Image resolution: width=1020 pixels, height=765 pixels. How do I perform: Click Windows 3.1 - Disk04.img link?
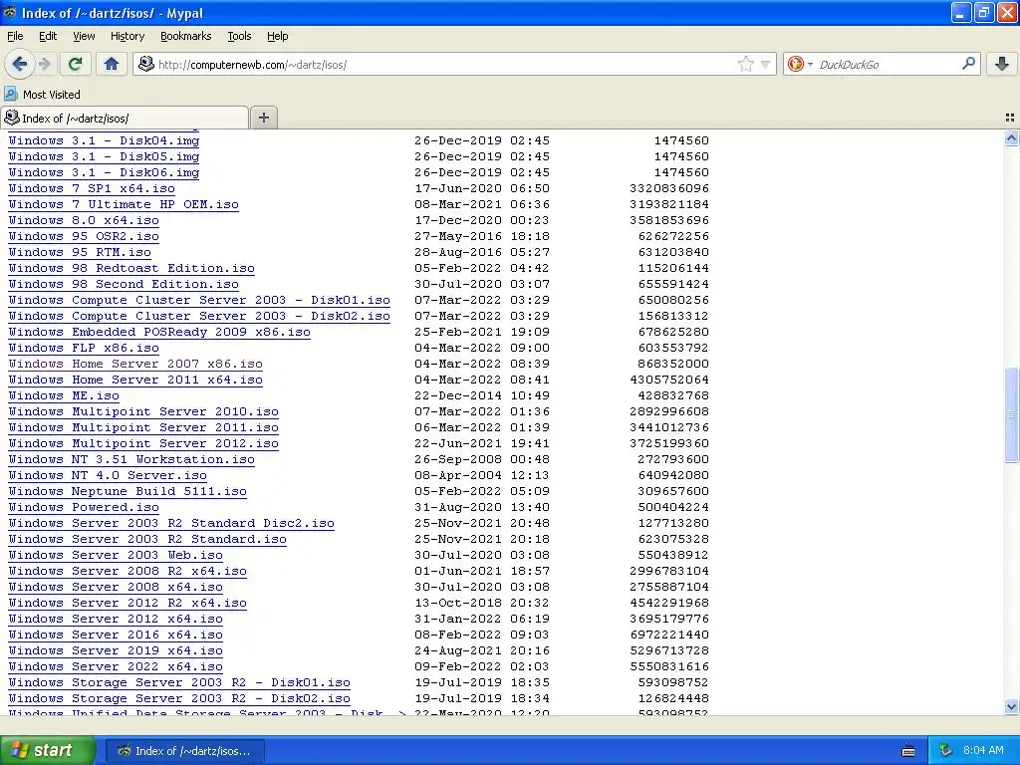tap(104, 140)
